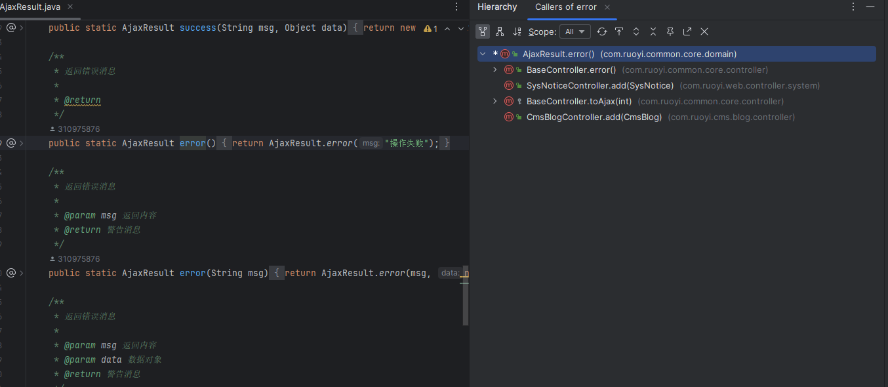The image size is (888, 387).
Task: Click the Autoscroll to Source icon
Action: click(x=619, y=31)
